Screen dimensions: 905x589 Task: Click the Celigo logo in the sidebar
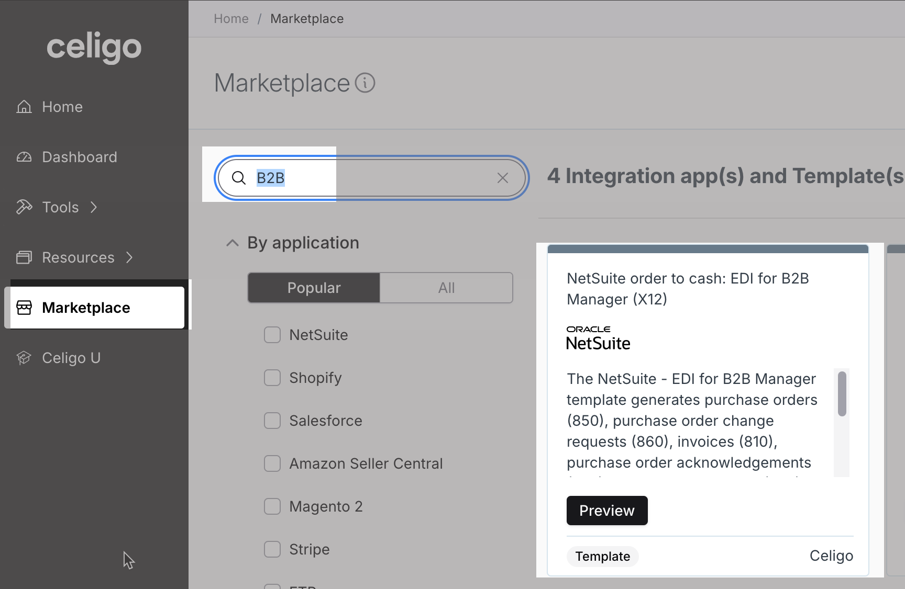[x=94, y=48]
